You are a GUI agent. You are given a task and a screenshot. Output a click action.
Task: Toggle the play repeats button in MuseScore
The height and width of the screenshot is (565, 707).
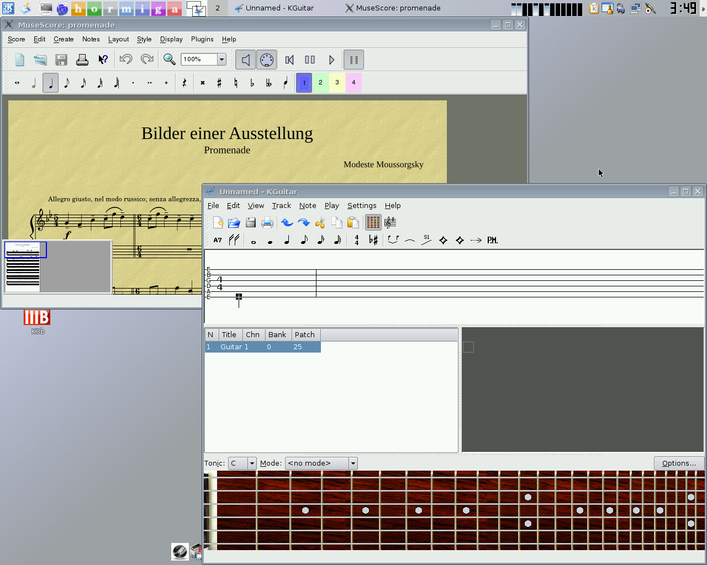click(354, 60)
